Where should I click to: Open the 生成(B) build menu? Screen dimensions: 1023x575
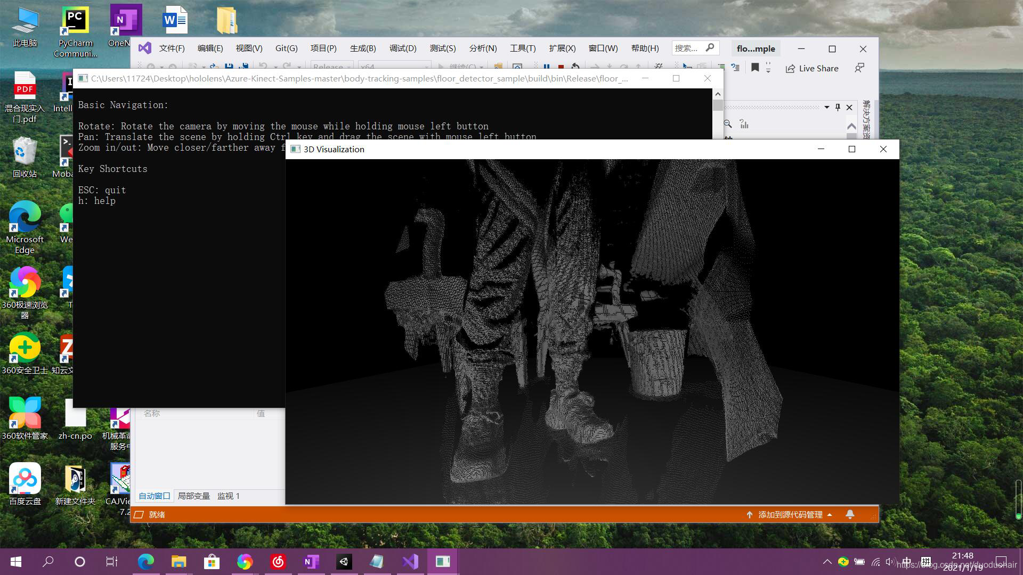pyautogui.click(x=363, y=48)
